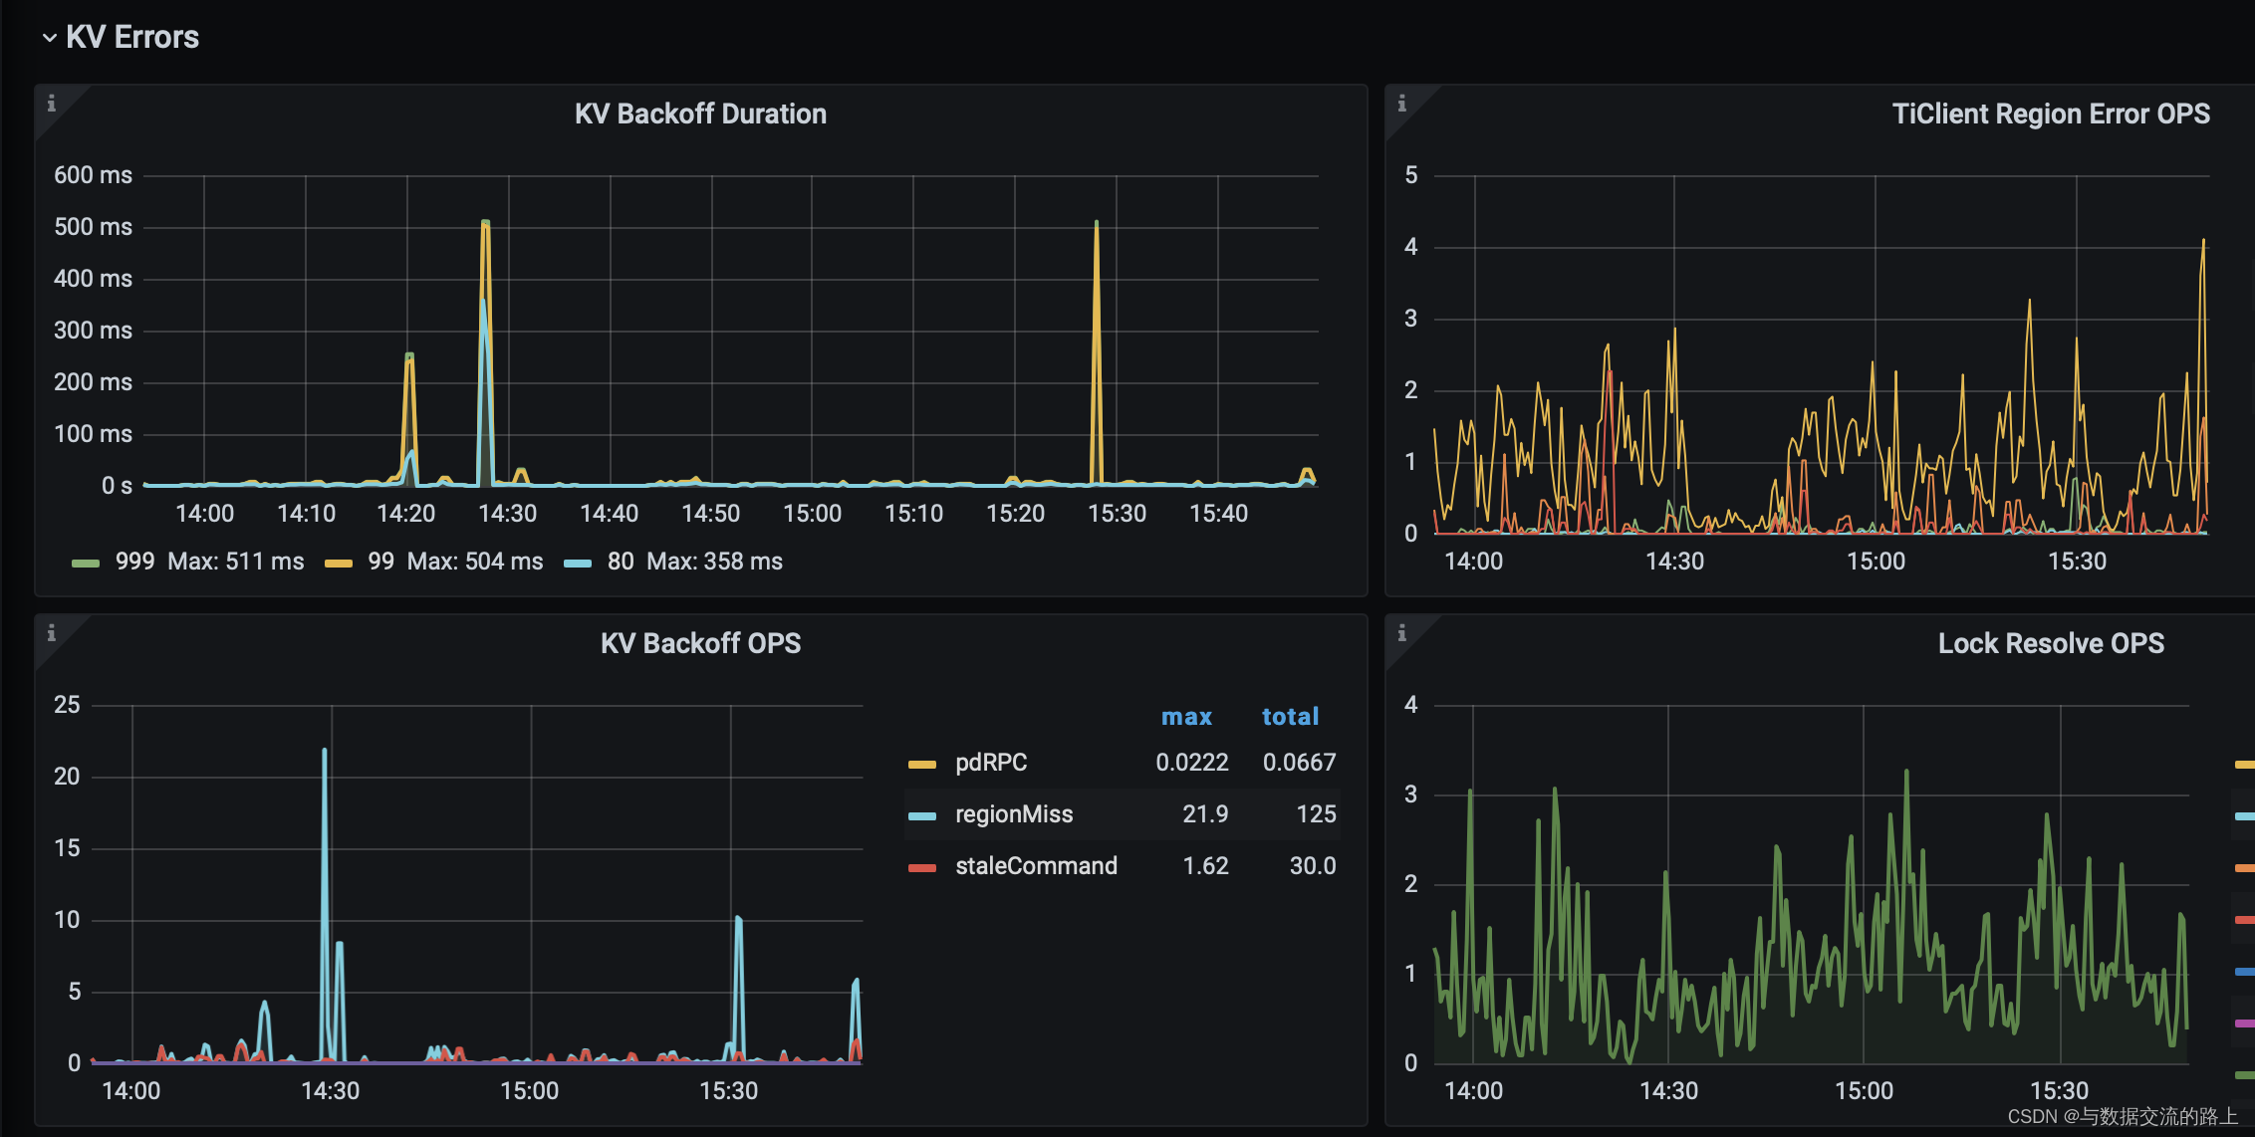Click info icon on TiClient Region Error OPS panel
The width and height of the screenshot is (2255, 1137).
coord(1402,103)
